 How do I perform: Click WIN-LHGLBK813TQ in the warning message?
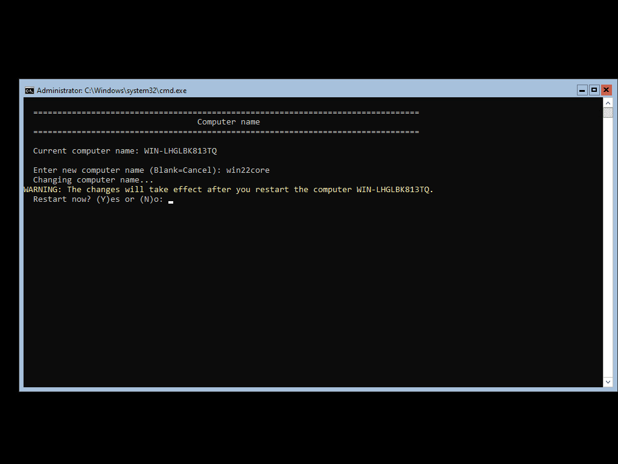(x=393, y=189)
